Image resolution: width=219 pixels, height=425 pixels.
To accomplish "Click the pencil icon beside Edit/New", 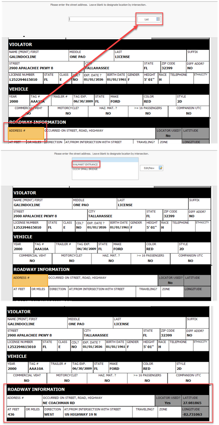I will (160, 168).
